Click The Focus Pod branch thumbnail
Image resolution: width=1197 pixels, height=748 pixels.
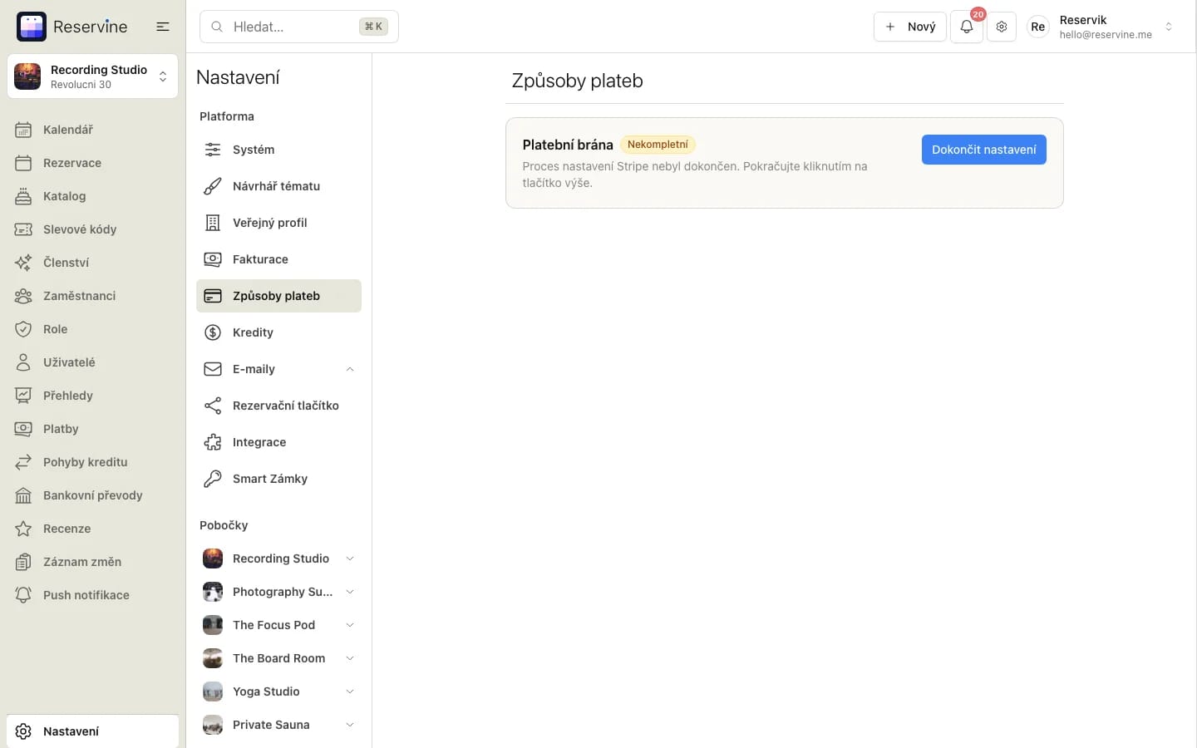(x=213, y=625)
